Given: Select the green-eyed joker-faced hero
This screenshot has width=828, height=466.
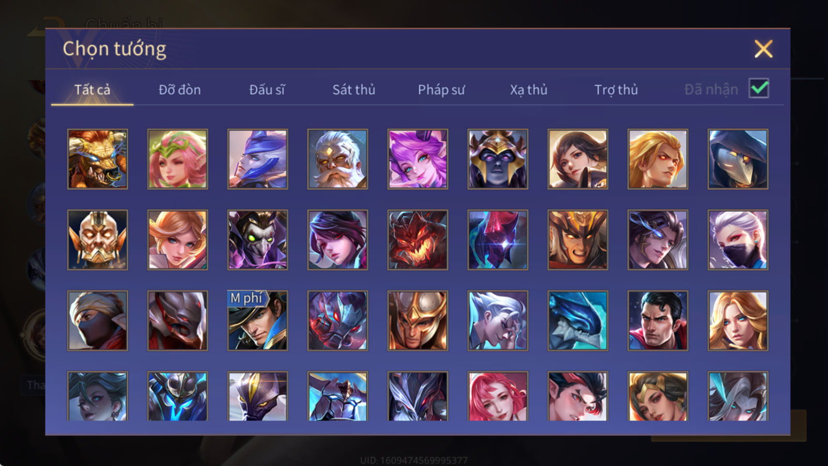Looking at the screenshot, I should (258, 240).
